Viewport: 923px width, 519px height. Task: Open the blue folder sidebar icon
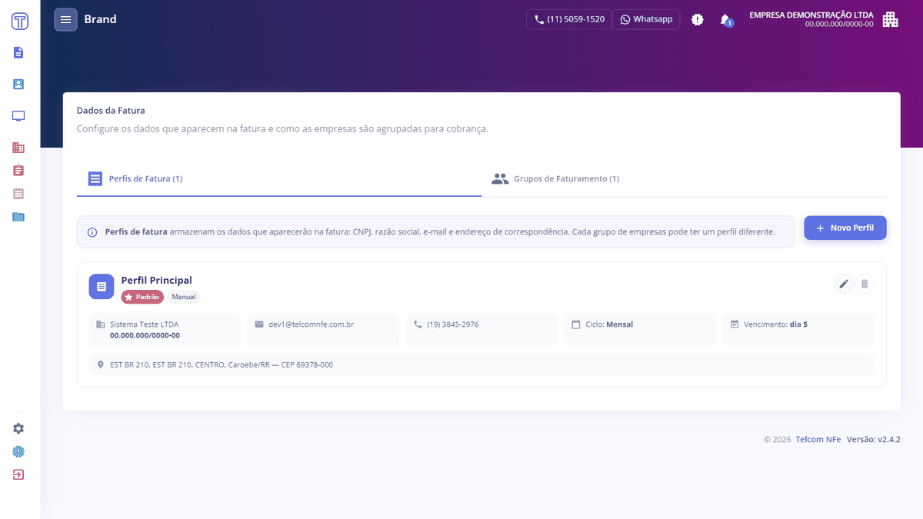coord(18,217)
